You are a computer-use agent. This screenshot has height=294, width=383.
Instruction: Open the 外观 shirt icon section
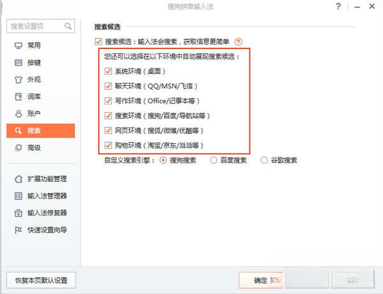click(18, 79)
